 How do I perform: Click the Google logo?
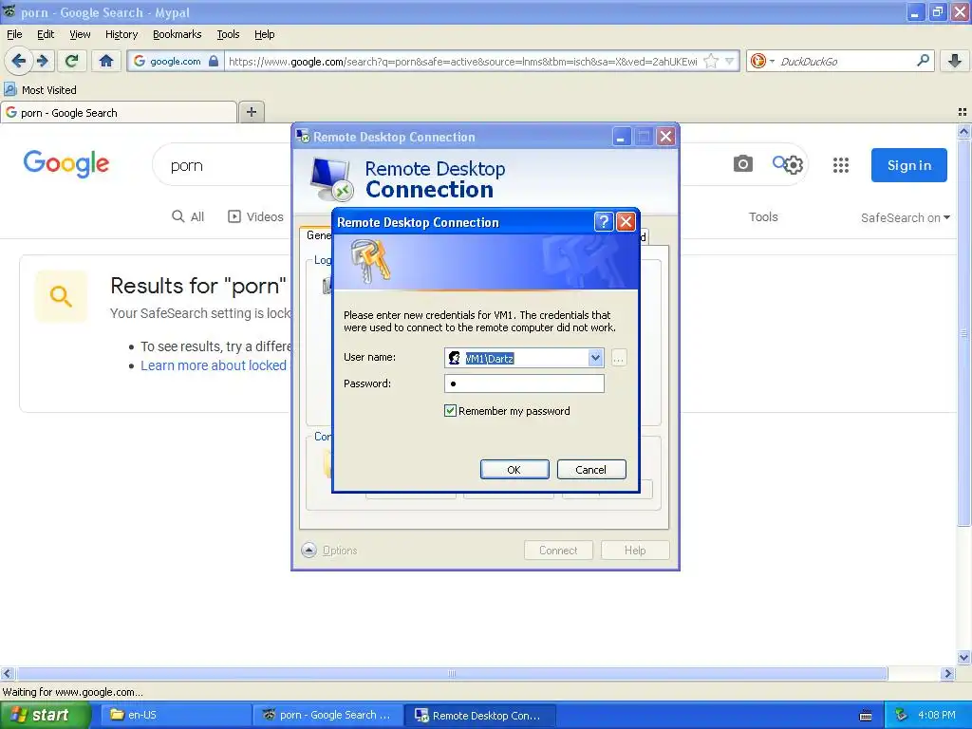tap(66, 164)
